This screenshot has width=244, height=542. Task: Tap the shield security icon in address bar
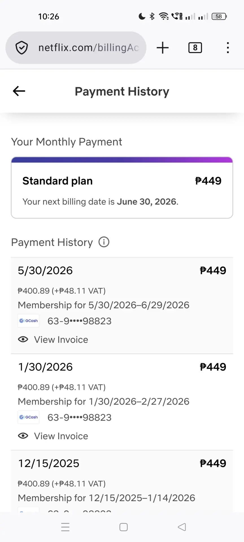(x=21, y=48)
